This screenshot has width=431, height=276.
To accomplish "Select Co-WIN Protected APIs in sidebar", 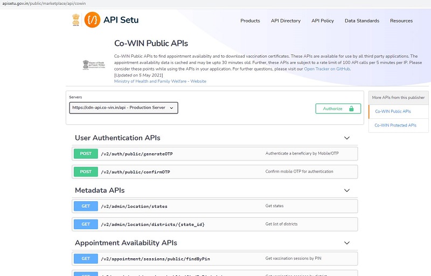I will [395, 125].
